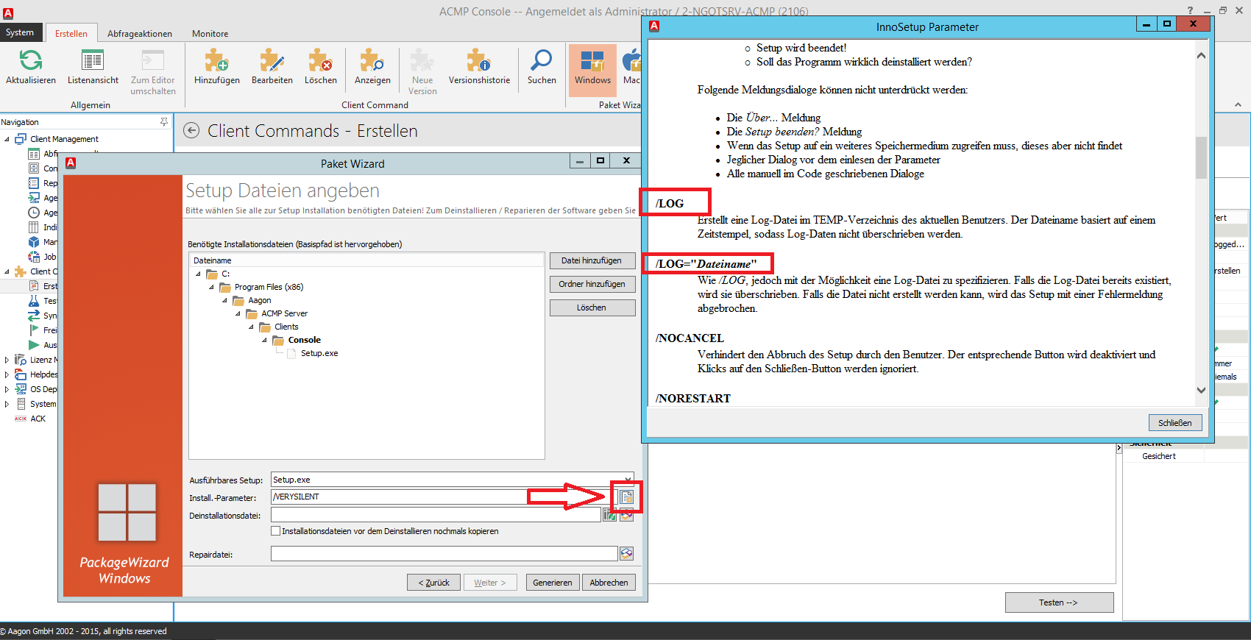Click the /NOCANCEL heading in help text
Screen dimensions: 1251x640
click(690, 338)
